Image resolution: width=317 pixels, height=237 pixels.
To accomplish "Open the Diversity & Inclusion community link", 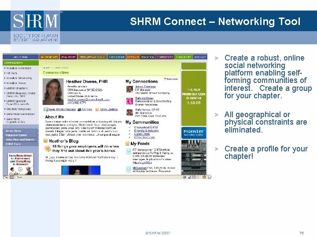I will click(x=146, y=131).
